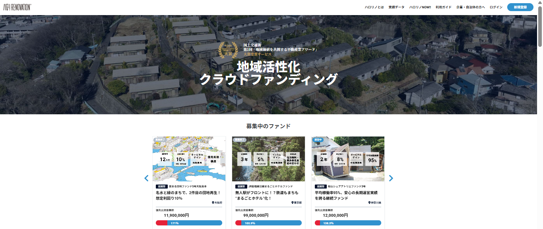Click the 171% progress bar
The width and height of the screenshot is (543, 229).
pyautogui.click(x=189, y=223)
